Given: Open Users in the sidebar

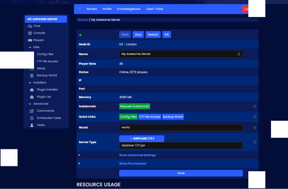Looking at the screenshot, I should click(x=41, y=125).
